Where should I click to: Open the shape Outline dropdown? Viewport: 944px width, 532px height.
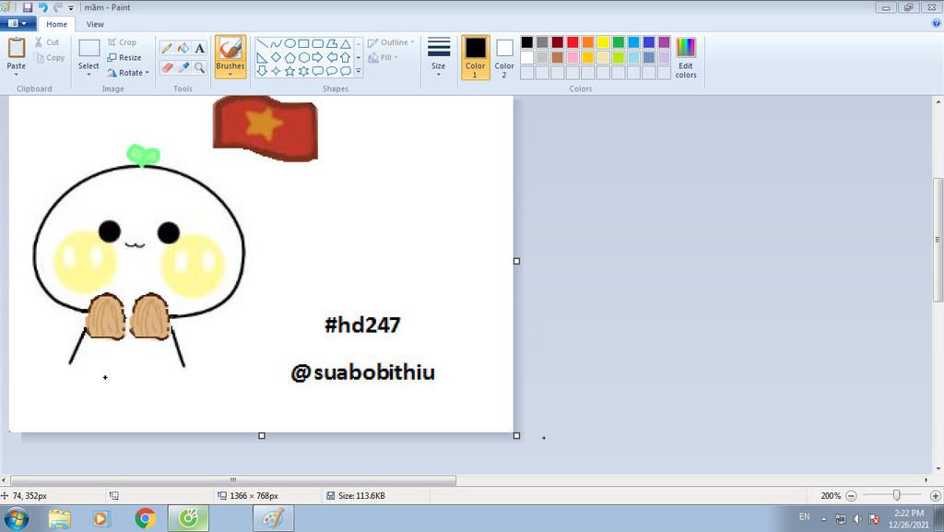point(391,42)
